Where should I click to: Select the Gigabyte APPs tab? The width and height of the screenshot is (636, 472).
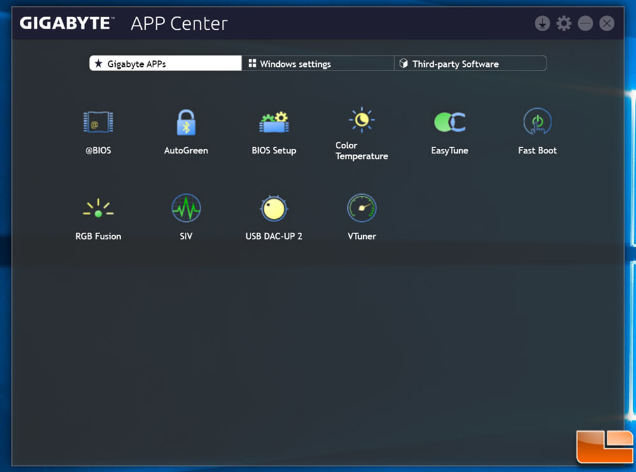click(x=165, y=64)
